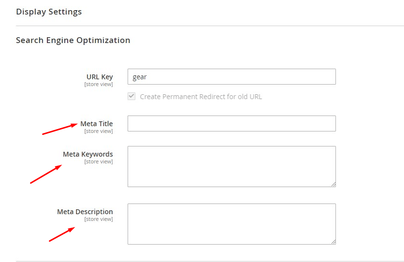404x262 pixels.
Task: Click [store view] text under Meta Keywords
Action: [99, 161]
